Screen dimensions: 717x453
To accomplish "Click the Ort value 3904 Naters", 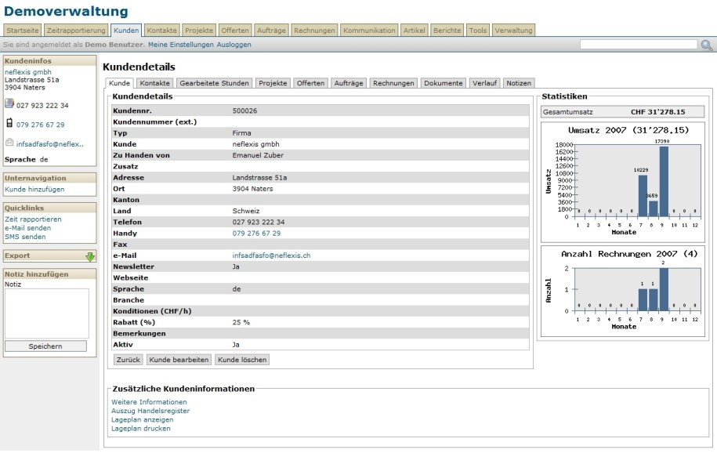I will coord(252,189).
